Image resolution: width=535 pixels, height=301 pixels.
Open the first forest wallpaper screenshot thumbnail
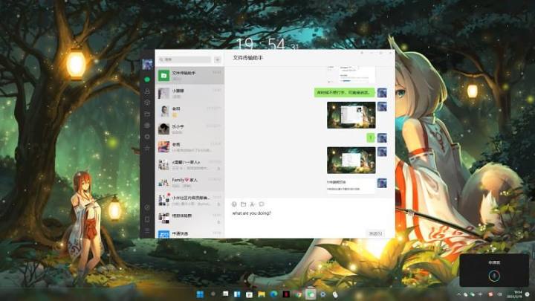click(x=351, y=115)
